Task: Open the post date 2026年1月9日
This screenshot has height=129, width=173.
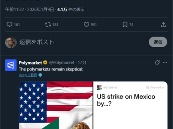Action: click(41, 10)
